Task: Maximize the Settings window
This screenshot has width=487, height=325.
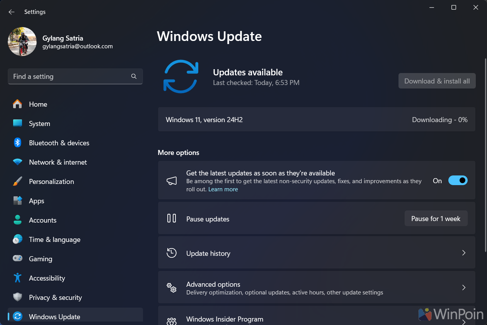Action: point(454,7)
